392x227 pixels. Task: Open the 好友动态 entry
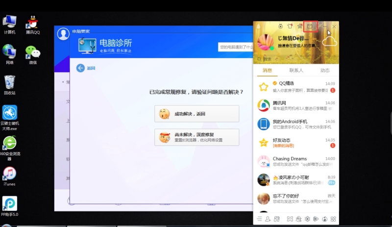(x=296, y=143)
